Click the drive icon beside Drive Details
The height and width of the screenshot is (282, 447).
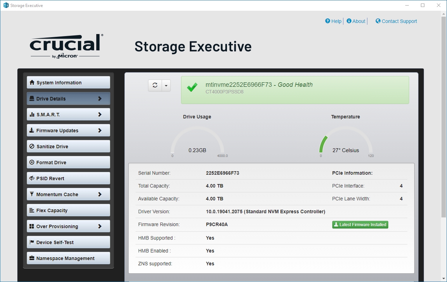pos(32,99)
